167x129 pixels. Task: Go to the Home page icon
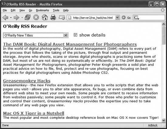pos(45,17)
